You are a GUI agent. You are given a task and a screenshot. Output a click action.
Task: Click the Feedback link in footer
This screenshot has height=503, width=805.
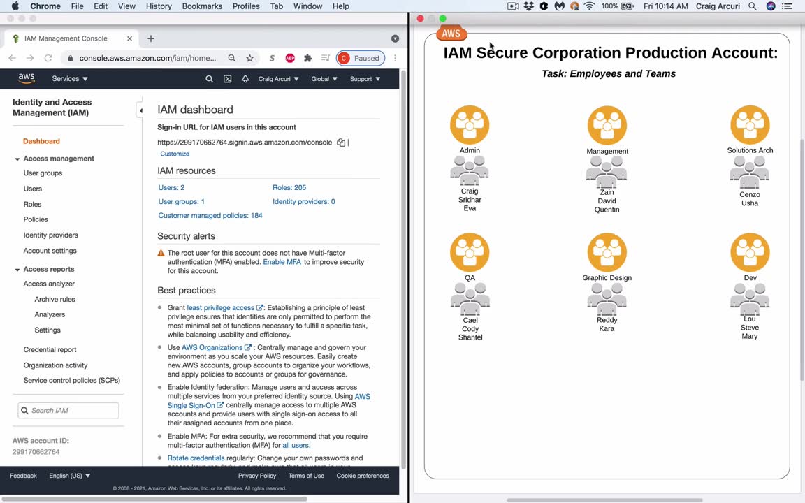point(23,476)
